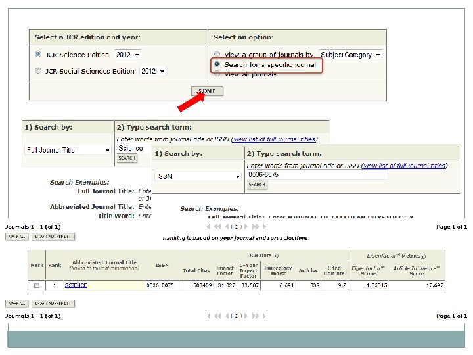The image size is (473, 355).
Task: Go to next page in bottom pagination
Action: point(246,316)
